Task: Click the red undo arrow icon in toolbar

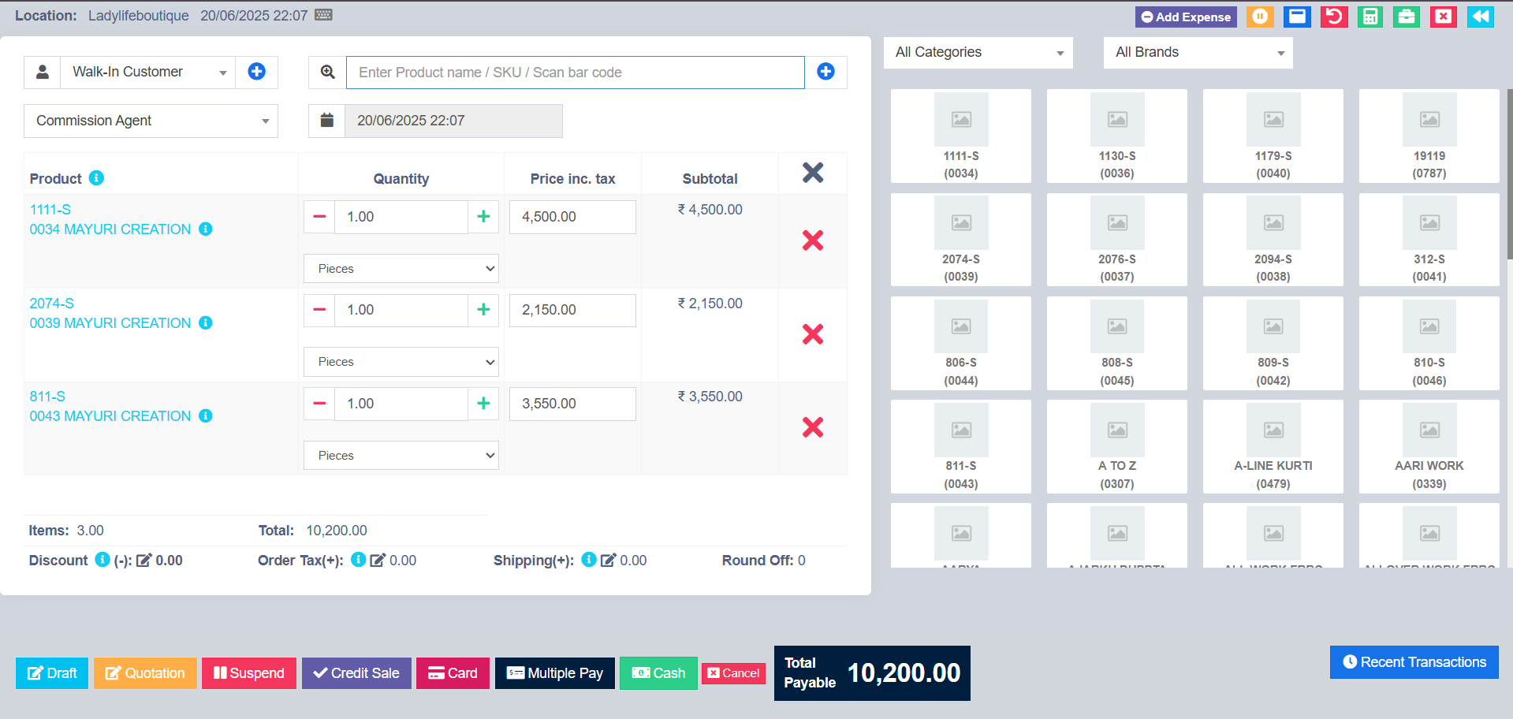Action: coord(1334,17)
